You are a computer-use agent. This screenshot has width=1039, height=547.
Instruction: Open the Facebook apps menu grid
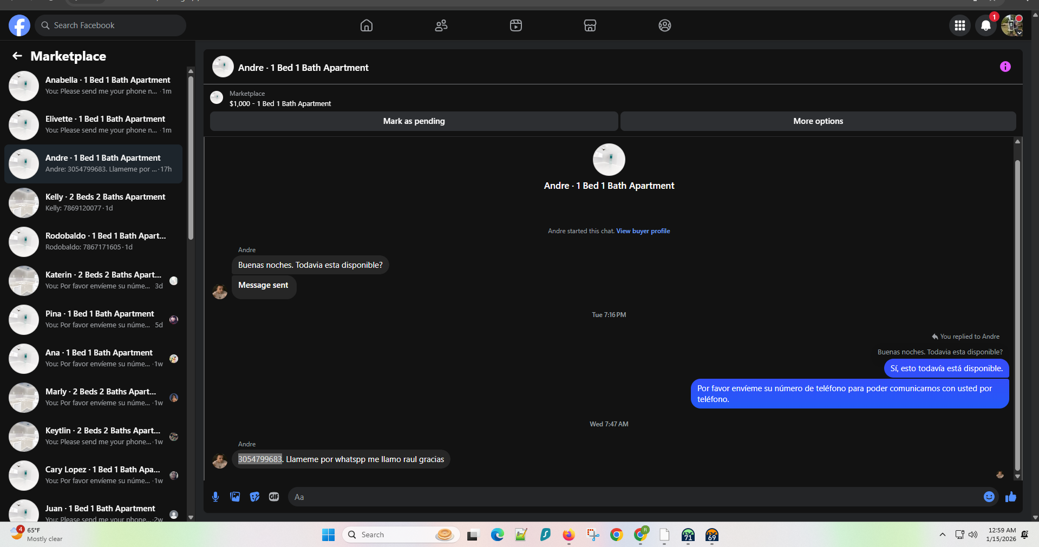tap(960, 25)
